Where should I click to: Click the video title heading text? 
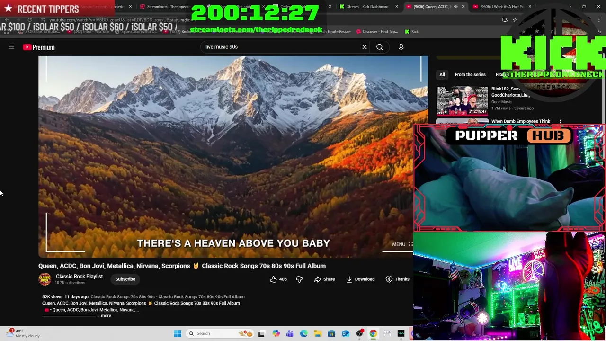point(182,266)
